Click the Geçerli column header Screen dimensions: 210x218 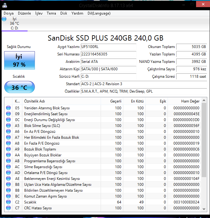pos(112,101)
